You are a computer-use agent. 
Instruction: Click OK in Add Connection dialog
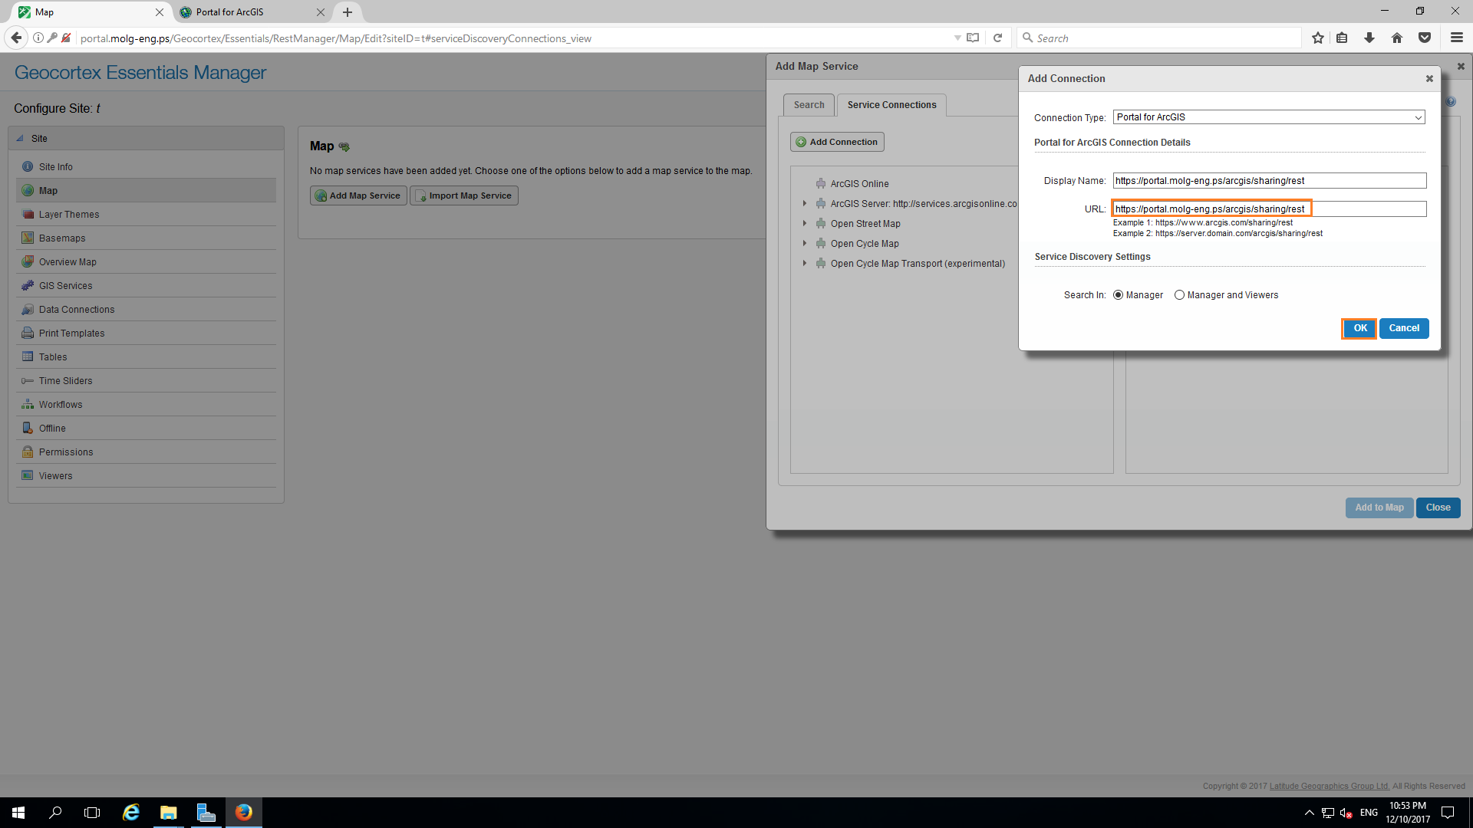(1359, 328)
